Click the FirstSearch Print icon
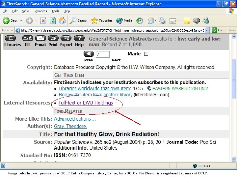Viewport: 237px width, 178px height. click(53, 38)
